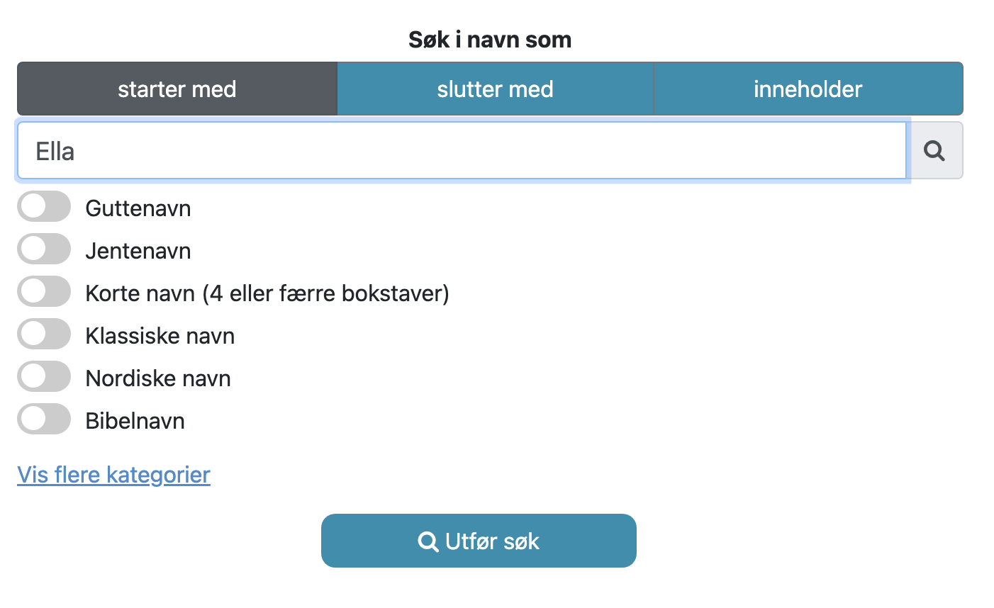Enable the Klassiske navn switch

coord(44,334)
